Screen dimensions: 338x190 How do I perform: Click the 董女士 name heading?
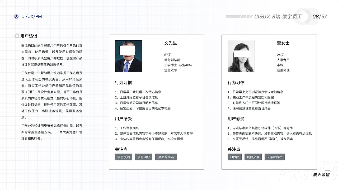point(283,43)
